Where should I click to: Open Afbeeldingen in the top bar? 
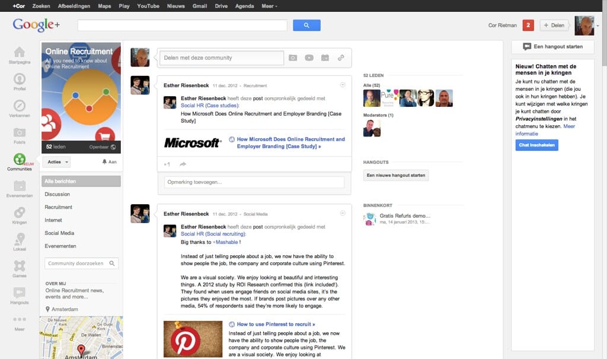[74, 6]
